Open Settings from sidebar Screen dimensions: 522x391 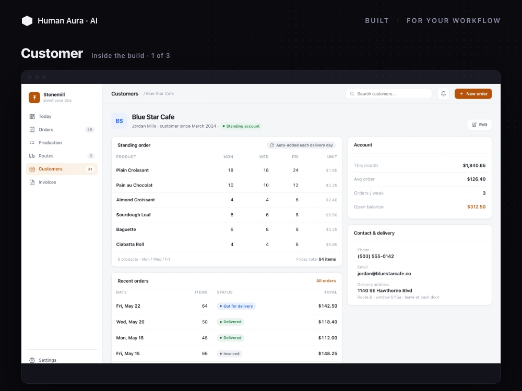click(x=62, y=360)
